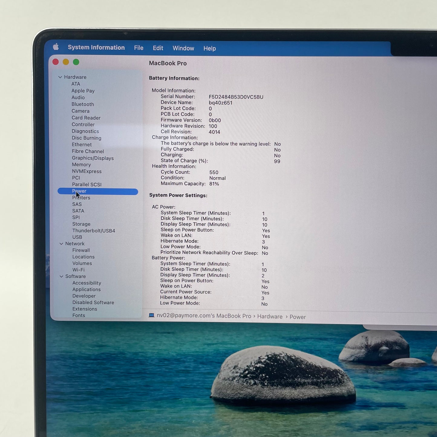The width and height of the screenshot is (437, 437).
Task: Zoom the window with the green button
Action: [x=76, y=62]
